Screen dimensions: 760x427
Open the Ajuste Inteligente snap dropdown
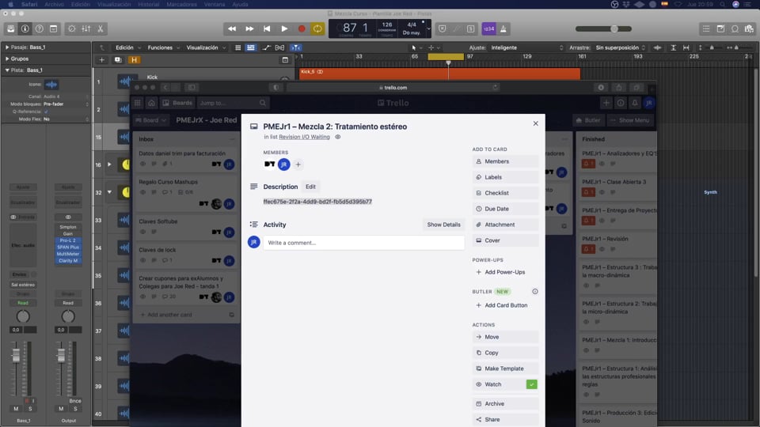[527, 47]
